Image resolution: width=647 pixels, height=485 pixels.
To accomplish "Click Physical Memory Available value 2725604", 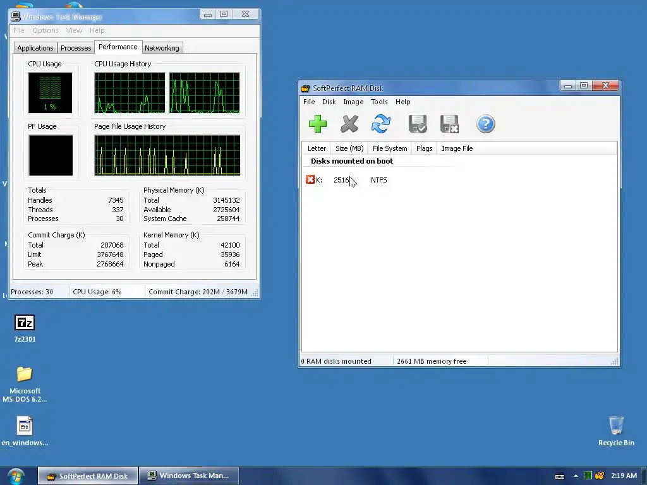I will tap(226, 210).
